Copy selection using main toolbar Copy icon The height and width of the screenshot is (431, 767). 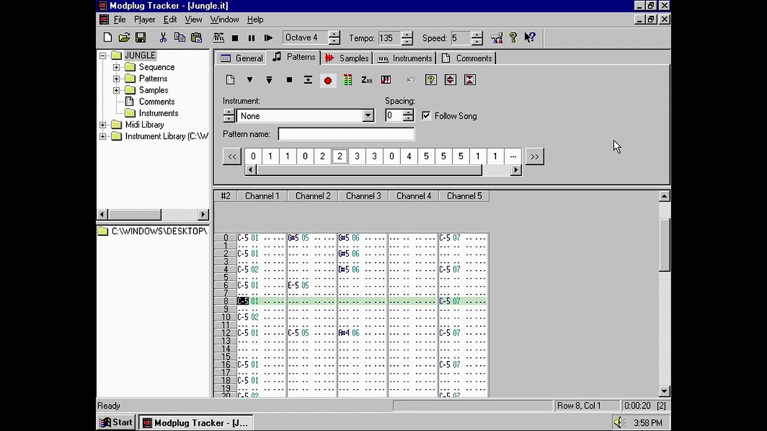(180, 38)
